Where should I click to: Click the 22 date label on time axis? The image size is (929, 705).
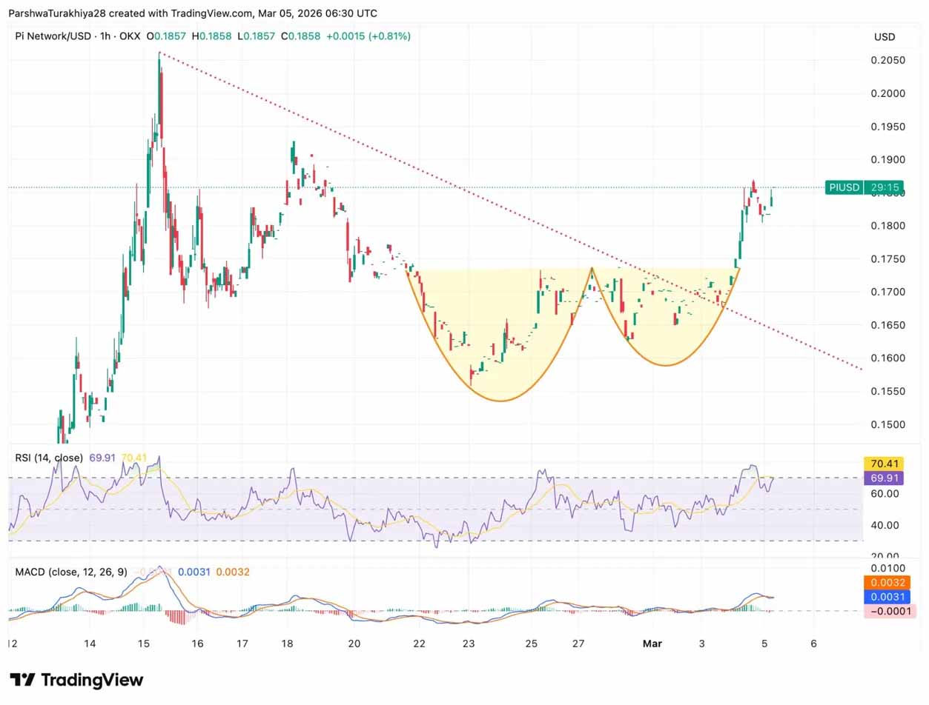(420, 644)
